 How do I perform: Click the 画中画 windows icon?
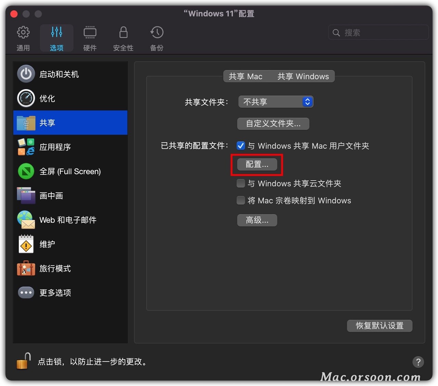point(26,195)
